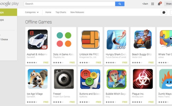Open the New Releases tab

click(x=77, y=12)
